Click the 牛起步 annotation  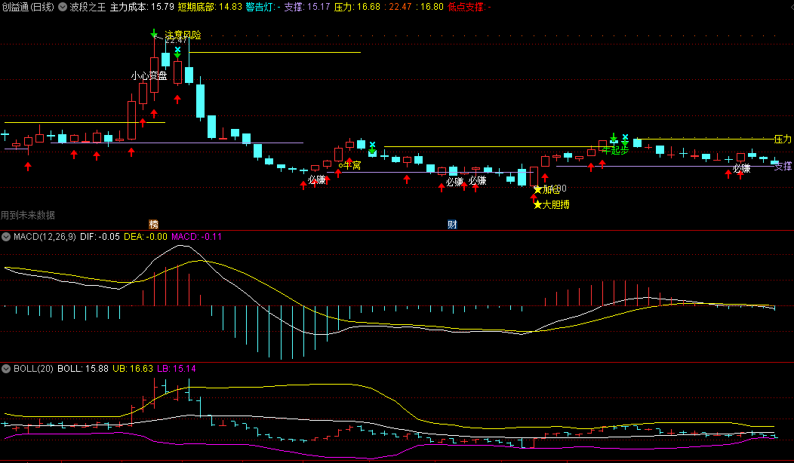pos(615,150)
